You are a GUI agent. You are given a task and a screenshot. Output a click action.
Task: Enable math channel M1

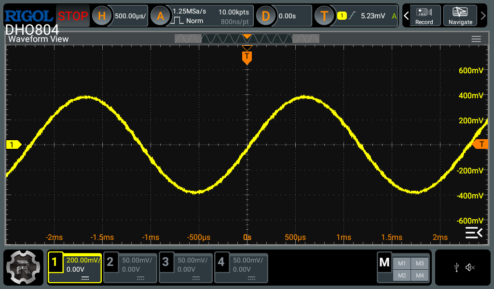pyautogui.click(x=402, y=263)
